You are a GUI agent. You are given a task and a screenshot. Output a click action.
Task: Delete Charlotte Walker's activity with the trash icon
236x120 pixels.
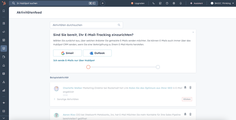tap(190, 88)
